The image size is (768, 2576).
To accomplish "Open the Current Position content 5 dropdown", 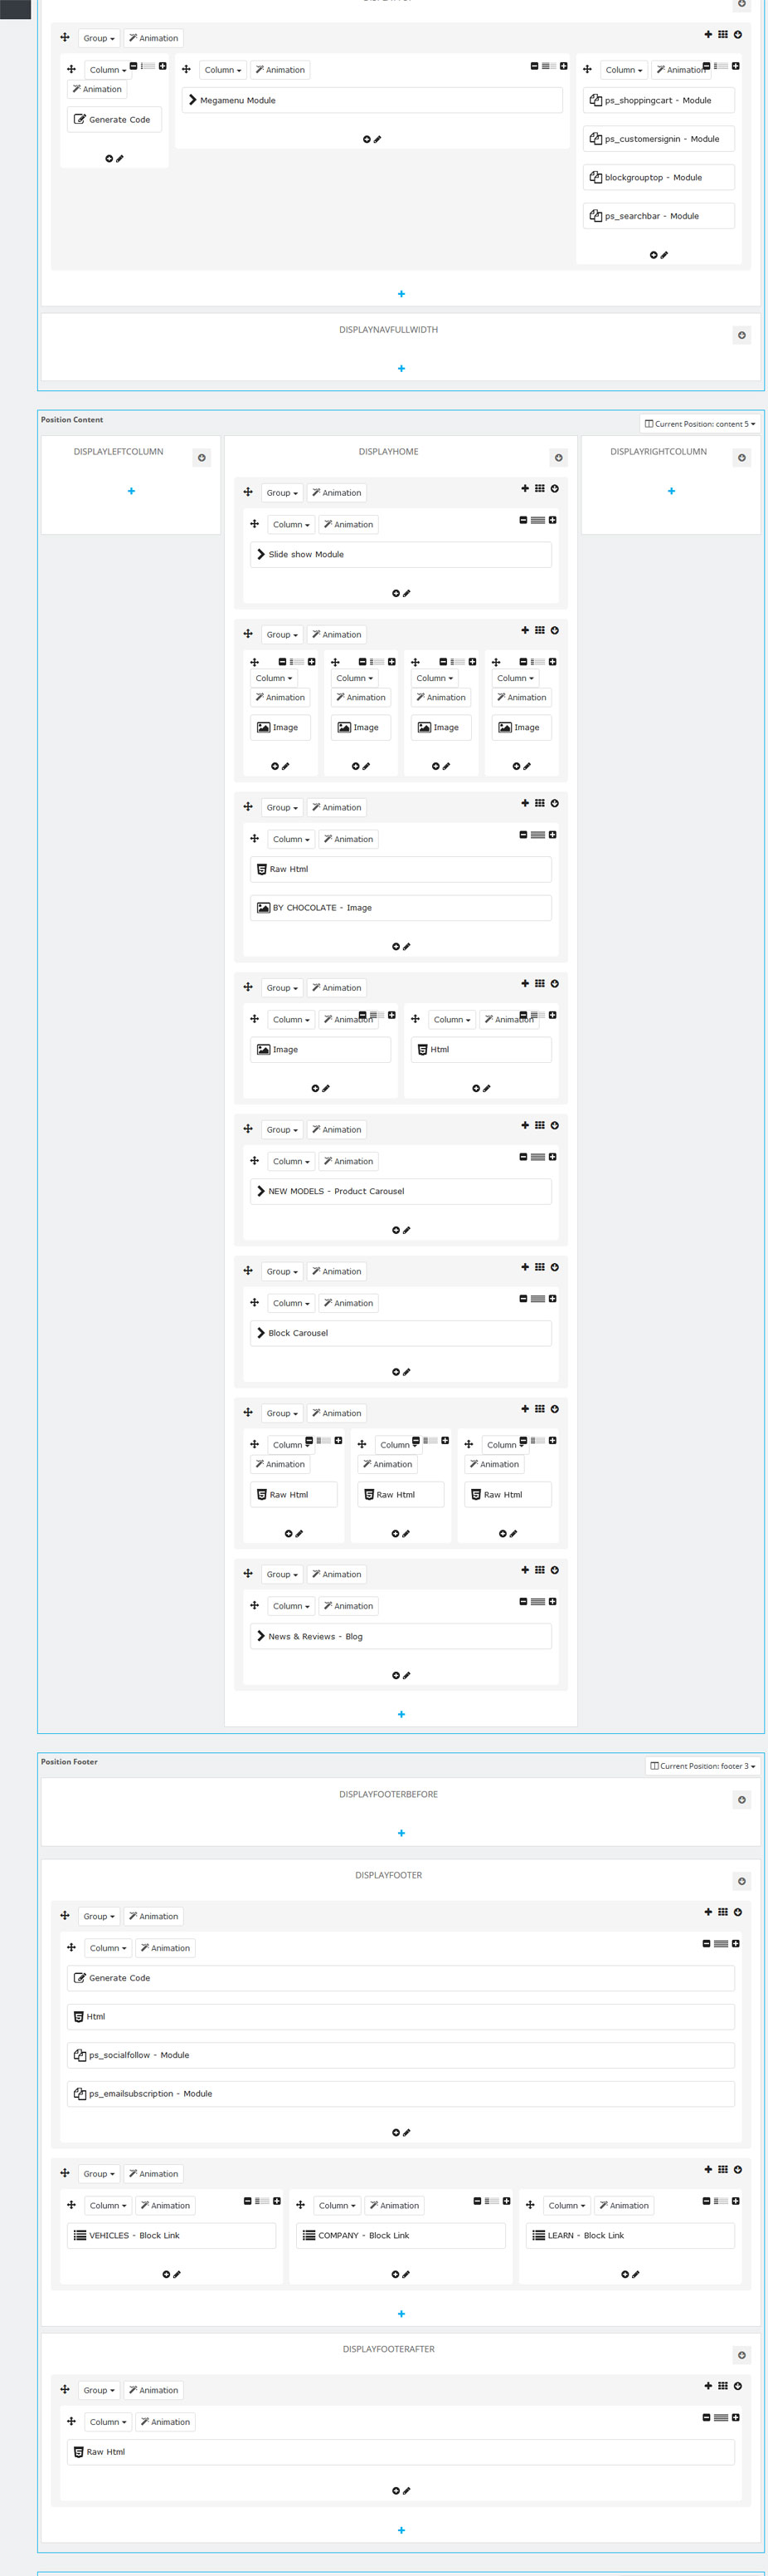I will (700, 424).
